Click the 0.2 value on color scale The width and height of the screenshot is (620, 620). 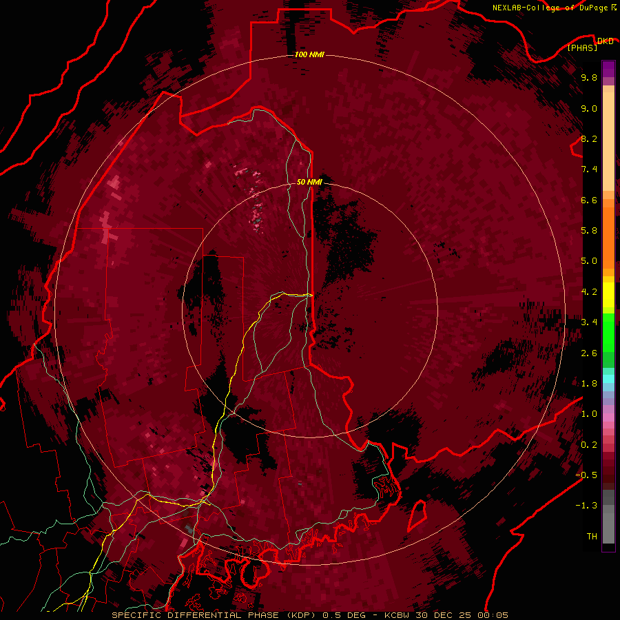589,445
